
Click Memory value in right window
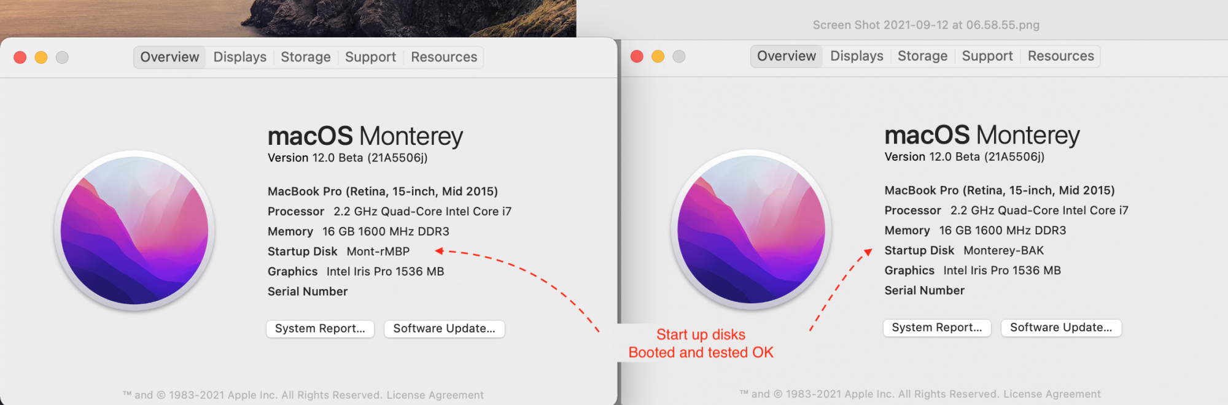click(x=1003, y=231)
